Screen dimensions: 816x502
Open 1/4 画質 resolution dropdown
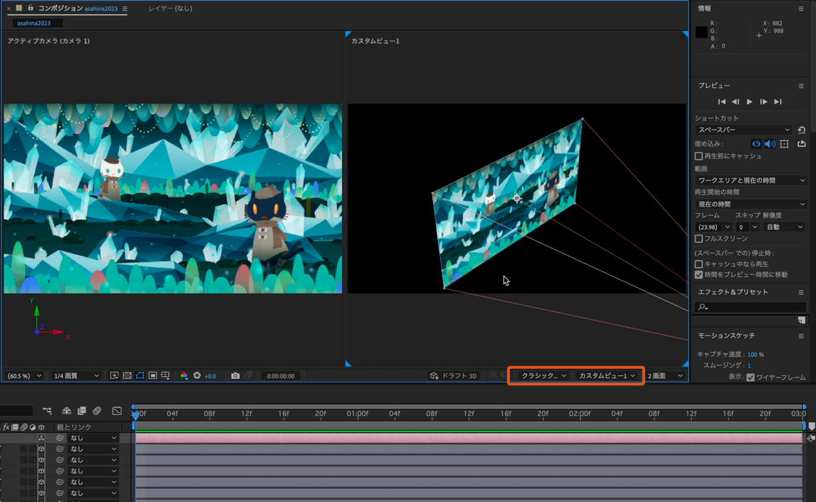coord(76,376)
